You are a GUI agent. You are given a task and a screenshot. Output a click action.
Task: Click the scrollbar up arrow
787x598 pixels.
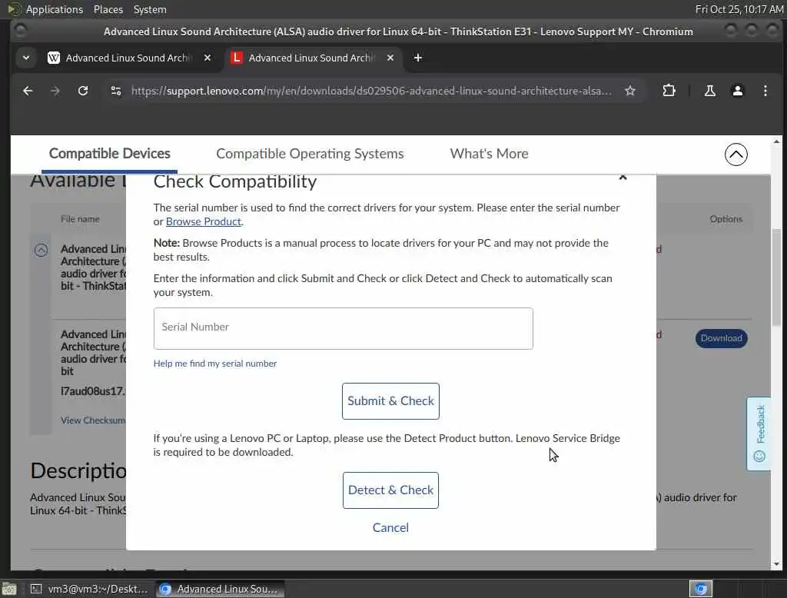pyautogui.click(x=776, y=141)
